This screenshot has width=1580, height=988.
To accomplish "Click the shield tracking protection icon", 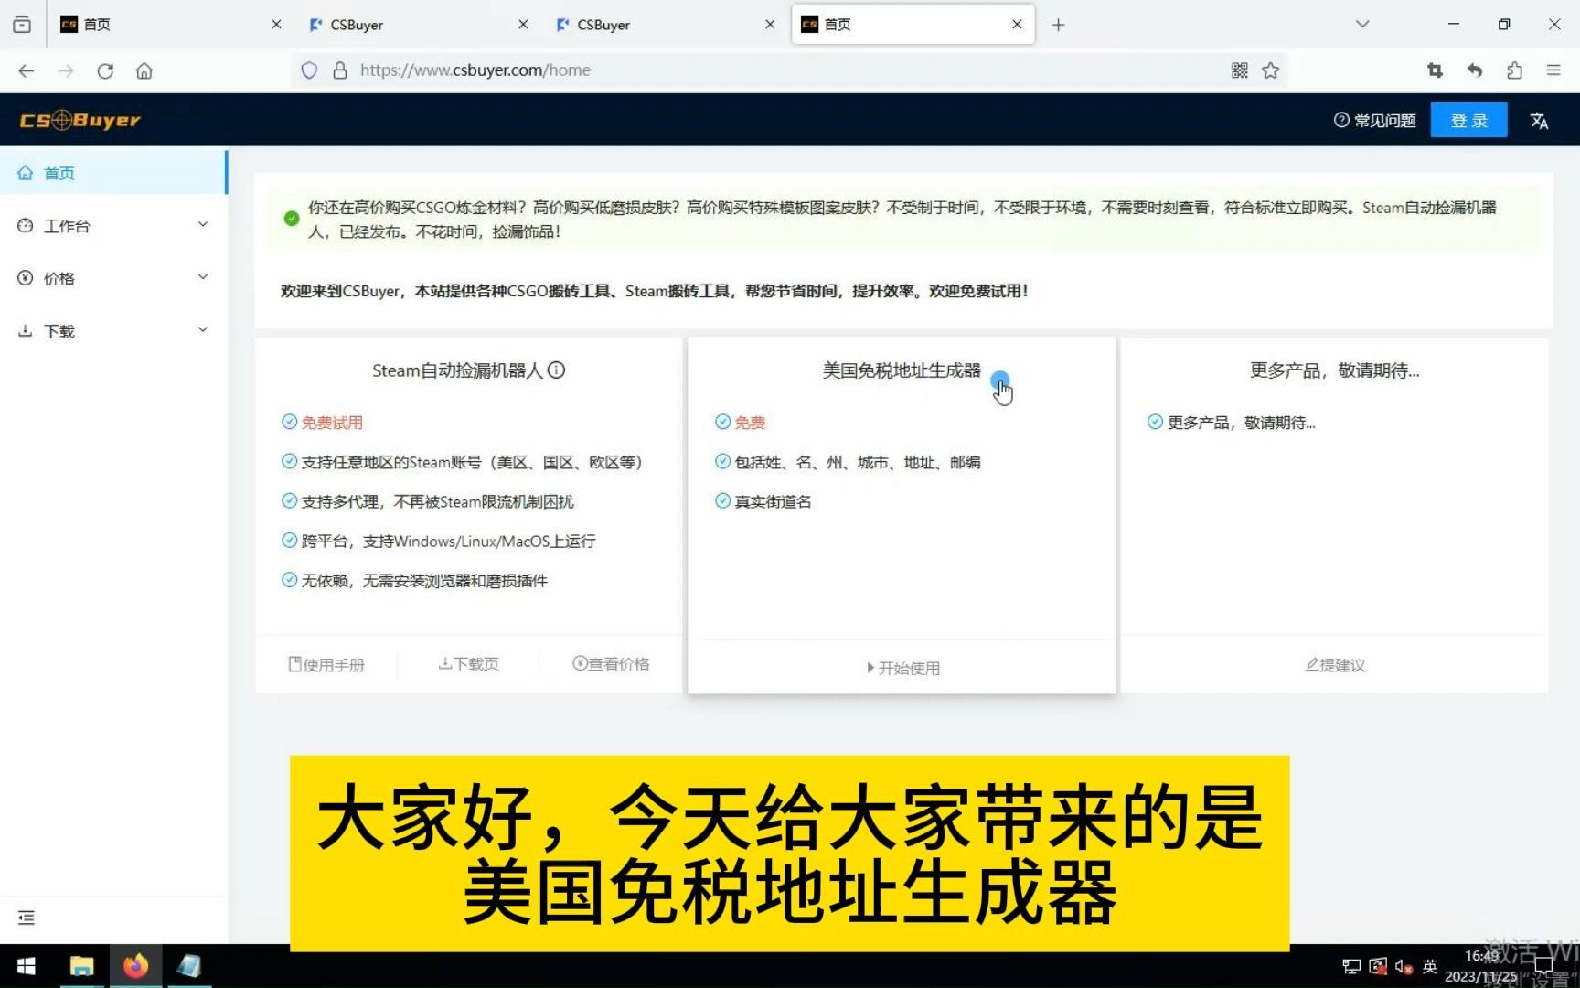I will (x=309, y=70).
